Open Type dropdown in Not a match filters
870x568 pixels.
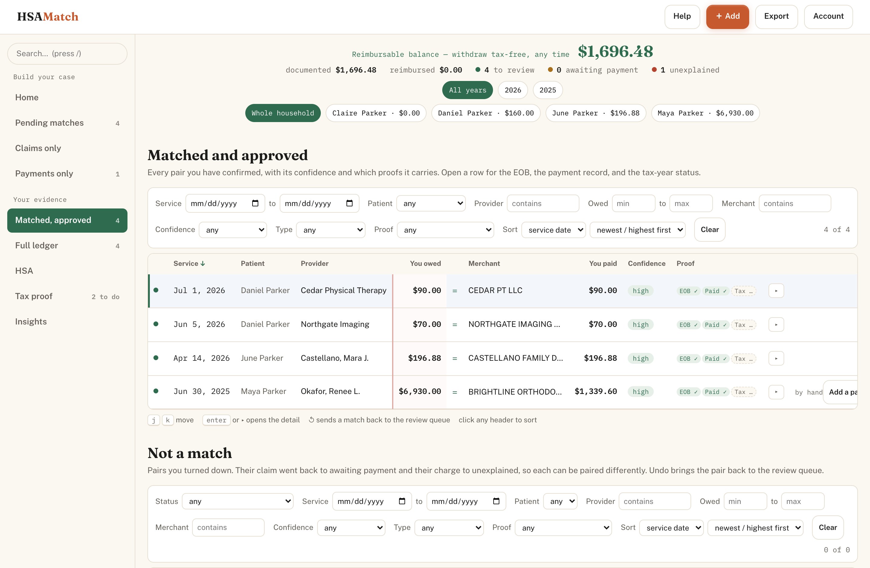coord(449,528)
